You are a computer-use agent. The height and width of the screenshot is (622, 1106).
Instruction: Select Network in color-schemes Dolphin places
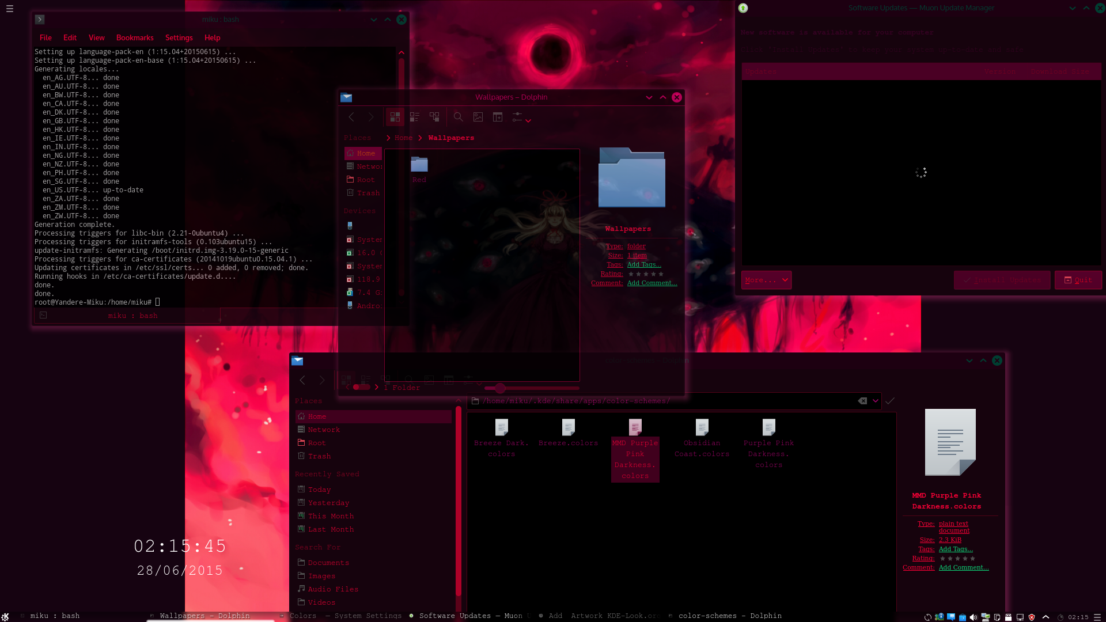(x=373, y=430)
